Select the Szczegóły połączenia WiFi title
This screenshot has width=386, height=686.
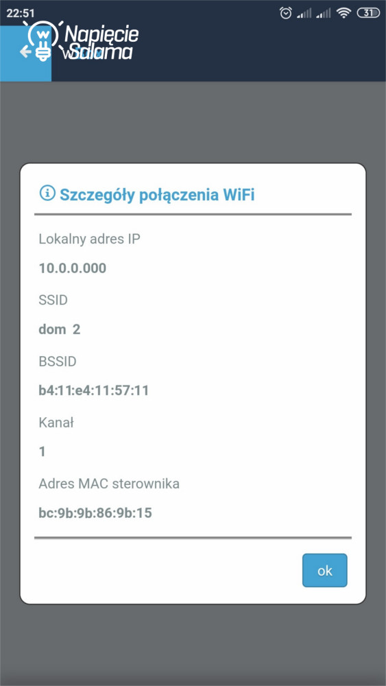point(157,195)
